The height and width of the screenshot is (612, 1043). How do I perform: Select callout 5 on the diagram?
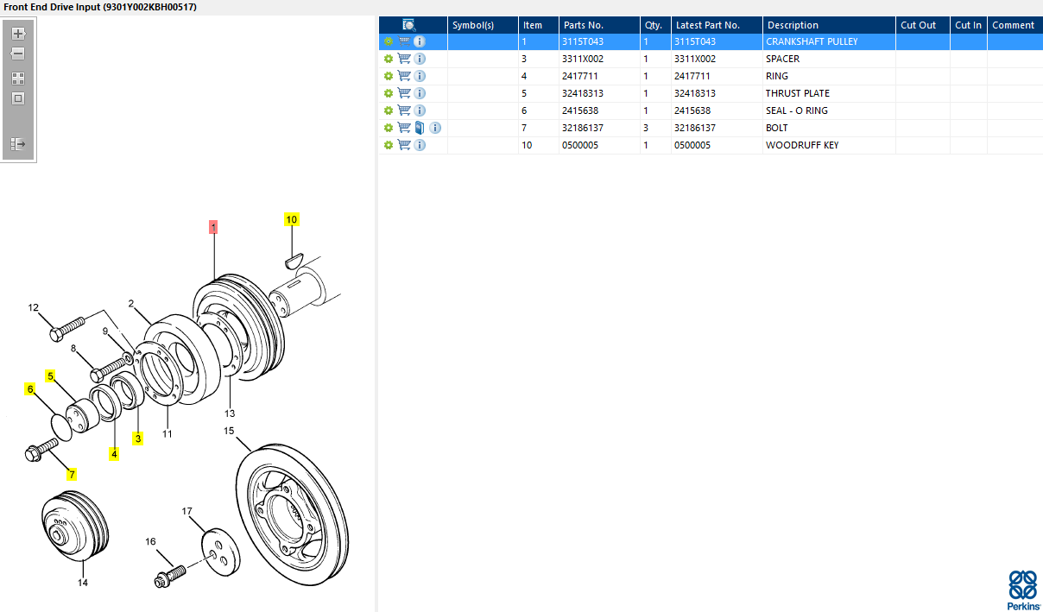(x=50, y=376)
